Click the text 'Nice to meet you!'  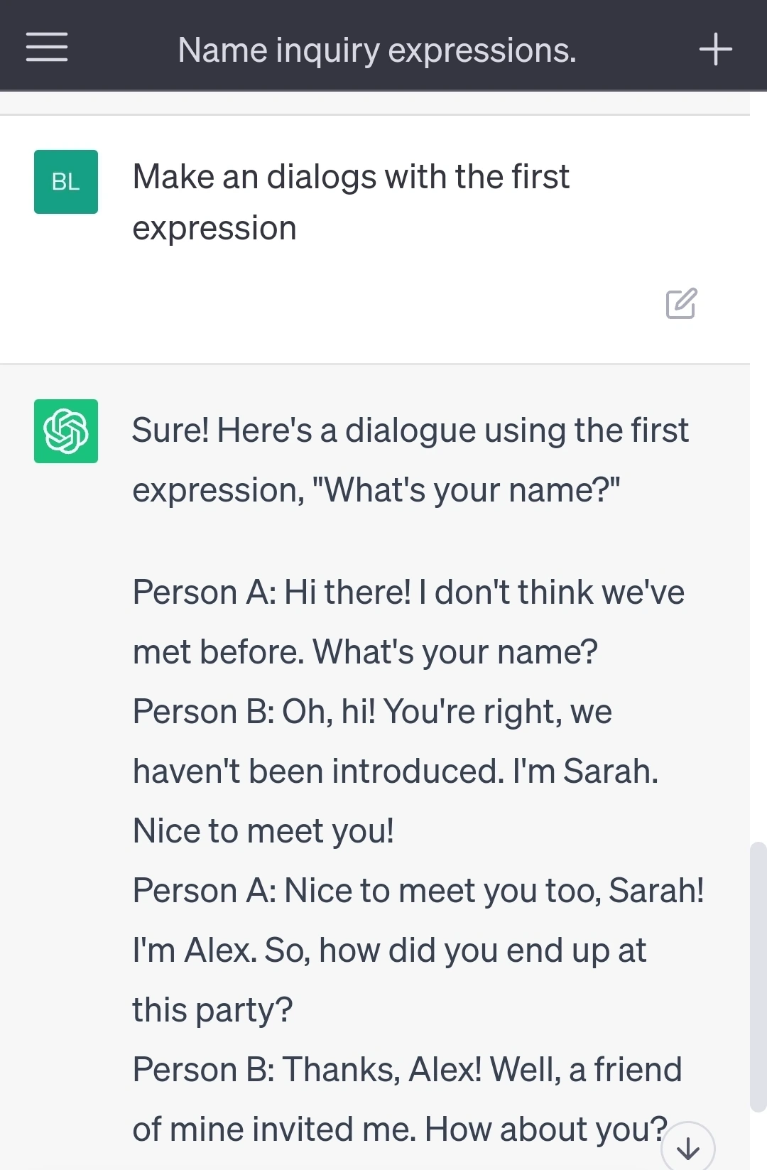pyautogui.click(x=263, y=831)
